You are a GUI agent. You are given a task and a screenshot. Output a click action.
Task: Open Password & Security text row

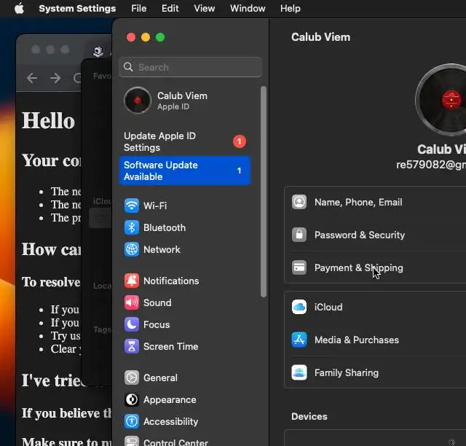coord(360,235)
